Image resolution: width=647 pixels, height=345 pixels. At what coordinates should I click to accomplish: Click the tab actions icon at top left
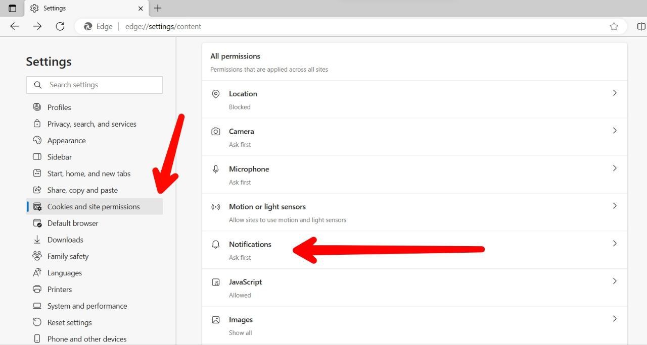coord(12,8)
